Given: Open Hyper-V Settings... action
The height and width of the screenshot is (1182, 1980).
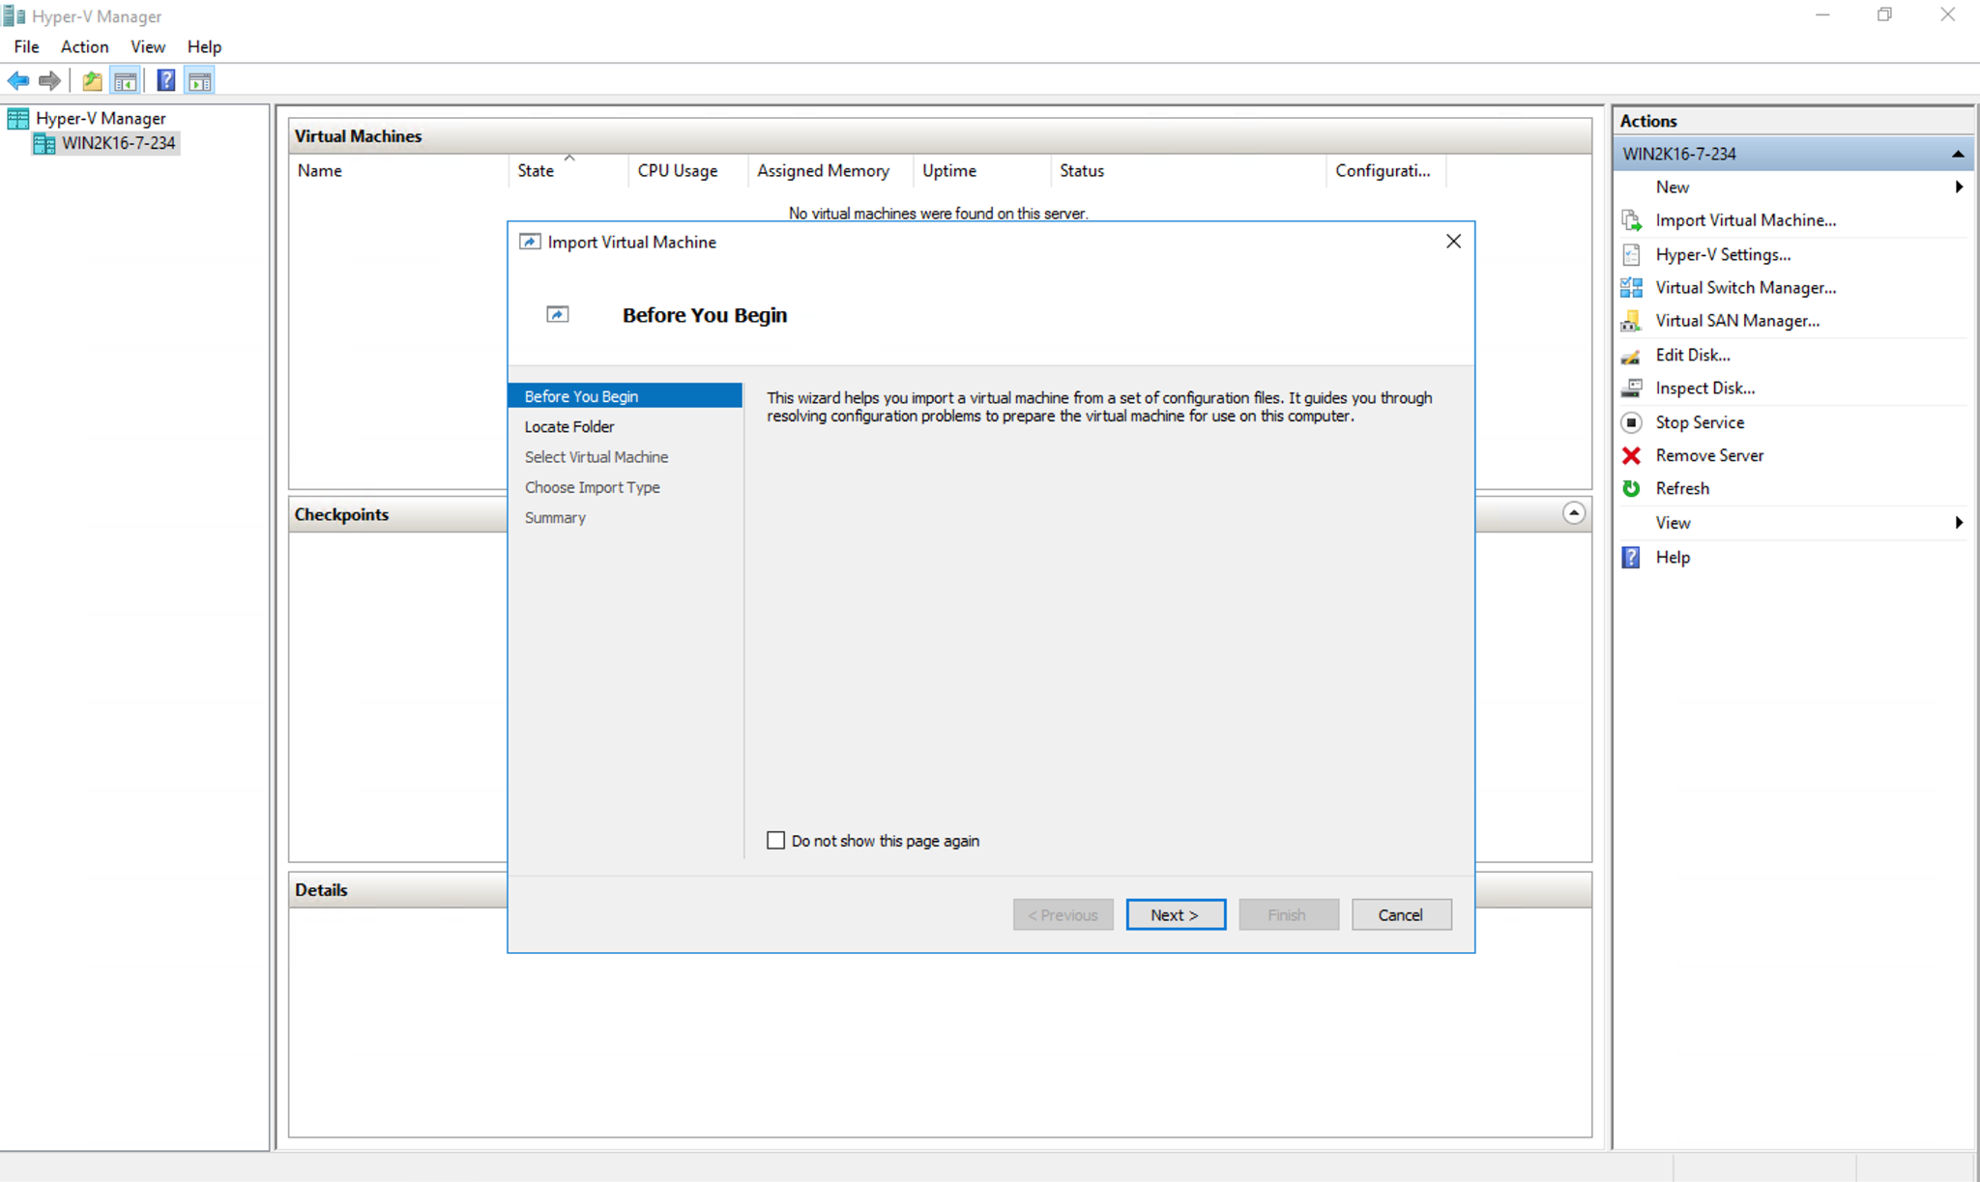Looking at the screenshot, I should [x=1723, y=254].
